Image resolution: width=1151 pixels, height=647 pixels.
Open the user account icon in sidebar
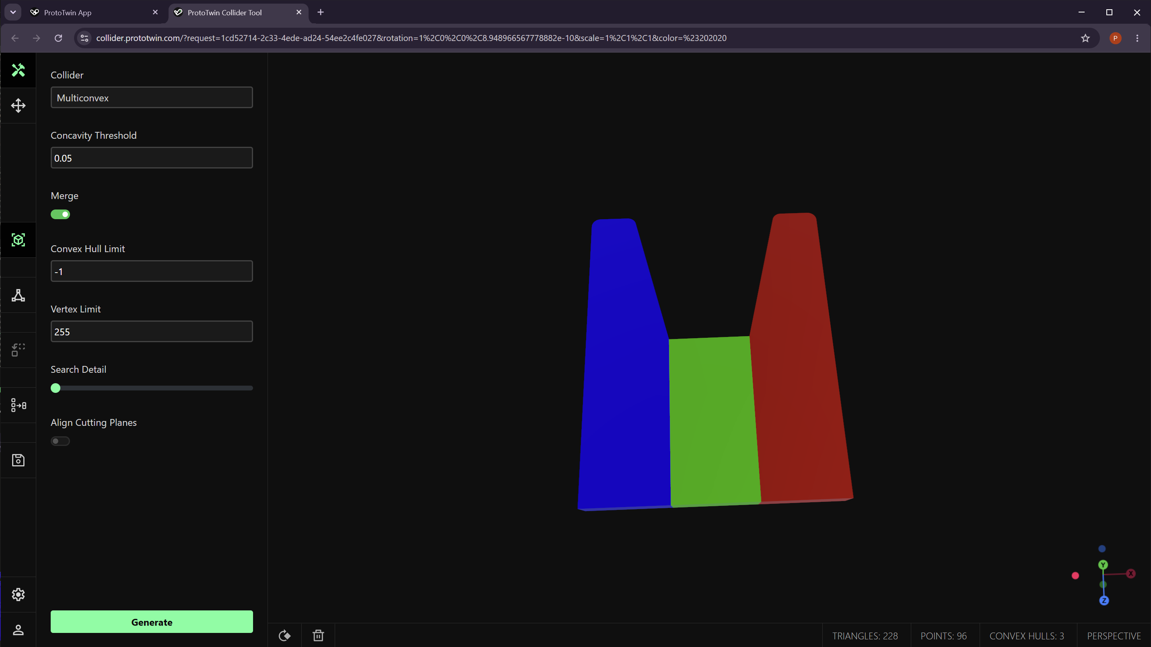19,630
